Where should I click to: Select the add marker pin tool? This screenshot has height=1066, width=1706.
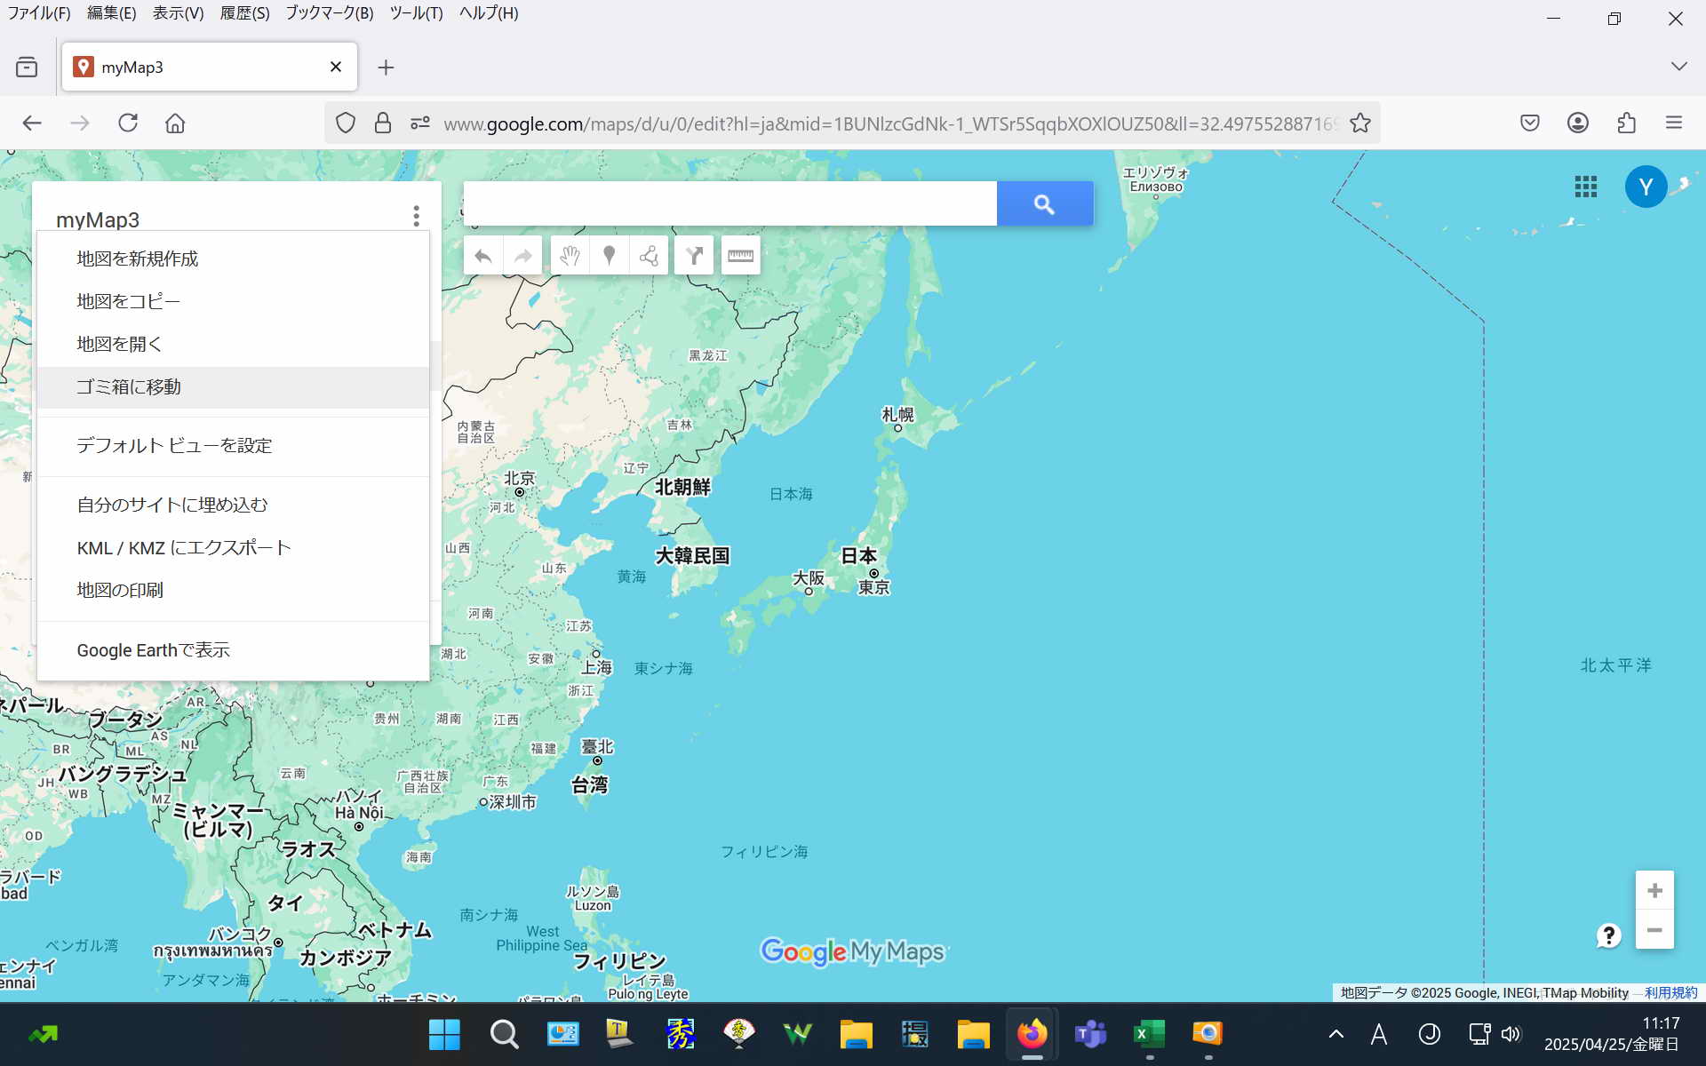pyautogui.click(x=610, y=257)
